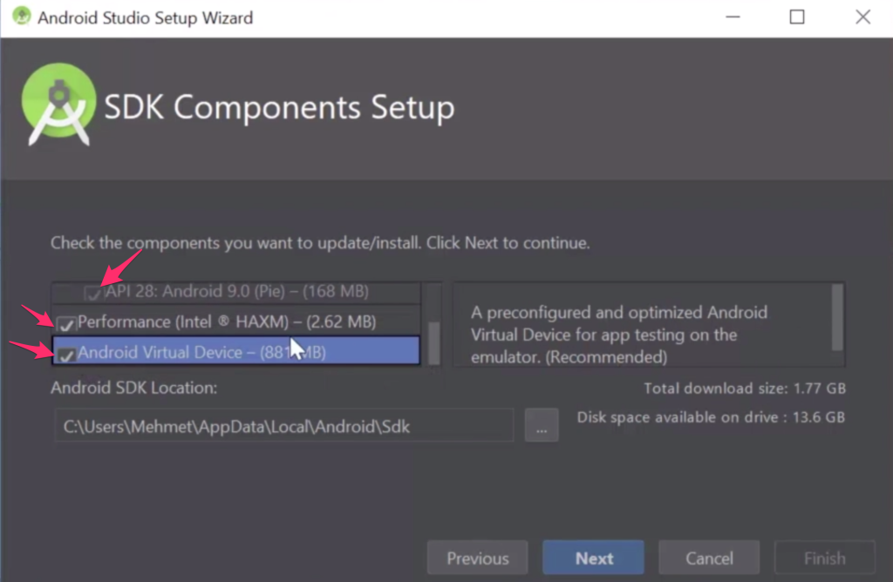
Task: Click the description panel scrollbar
Action: coord(837,317)
